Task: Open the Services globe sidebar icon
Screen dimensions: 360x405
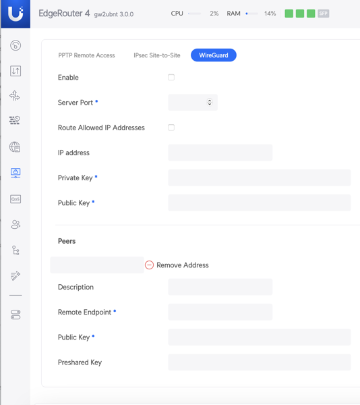Action: point(15,147)
